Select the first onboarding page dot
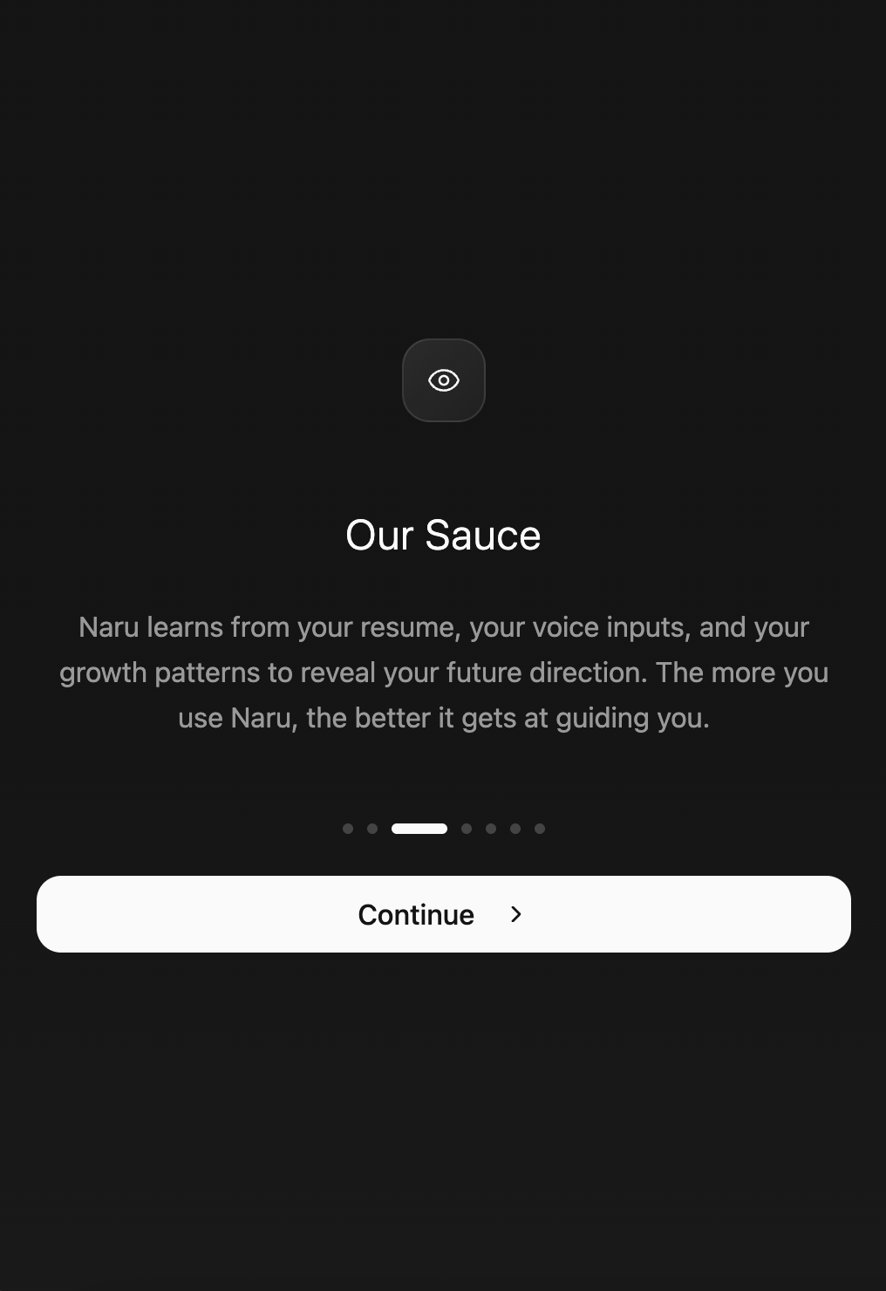The image size is (886, 1291). coord(348,829)
